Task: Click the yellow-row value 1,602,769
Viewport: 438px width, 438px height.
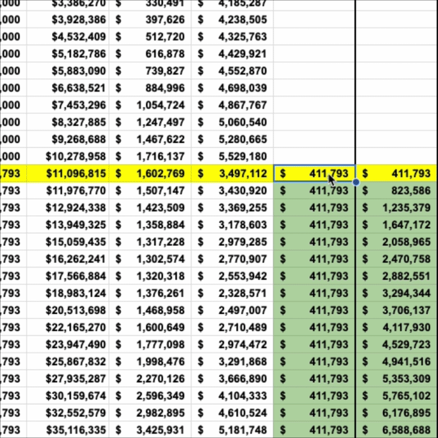Action: pos(150,174)
